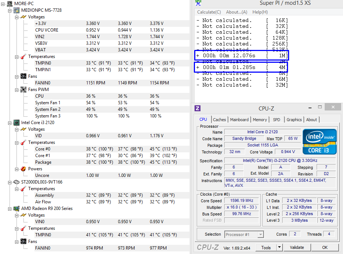Collapse the MORE-PC root tree node
This screenshot has width=343, height=254.
click(x=3, y=4)
